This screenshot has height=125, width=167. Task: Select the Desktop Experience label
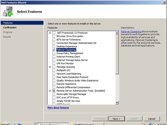click(x=67, y=46)
